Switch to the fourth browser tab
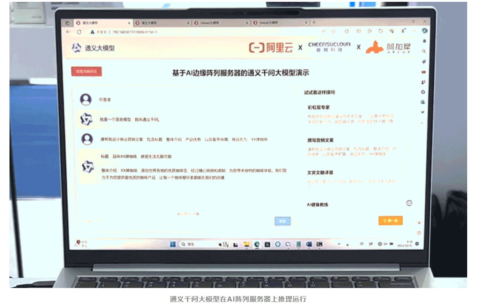Image resolution: width=478 pixels, height=306 pixels. 280,23
